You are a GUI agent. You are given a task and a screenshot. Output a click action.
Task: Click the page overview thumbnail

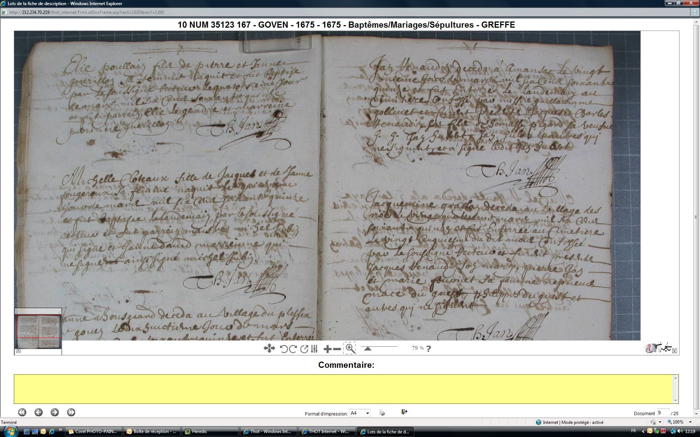(38, 331)
